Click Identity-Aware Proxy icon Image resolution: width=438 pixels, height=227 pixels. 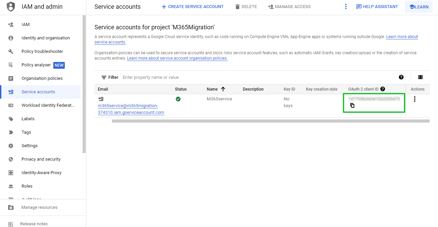(x=11, y=173)
